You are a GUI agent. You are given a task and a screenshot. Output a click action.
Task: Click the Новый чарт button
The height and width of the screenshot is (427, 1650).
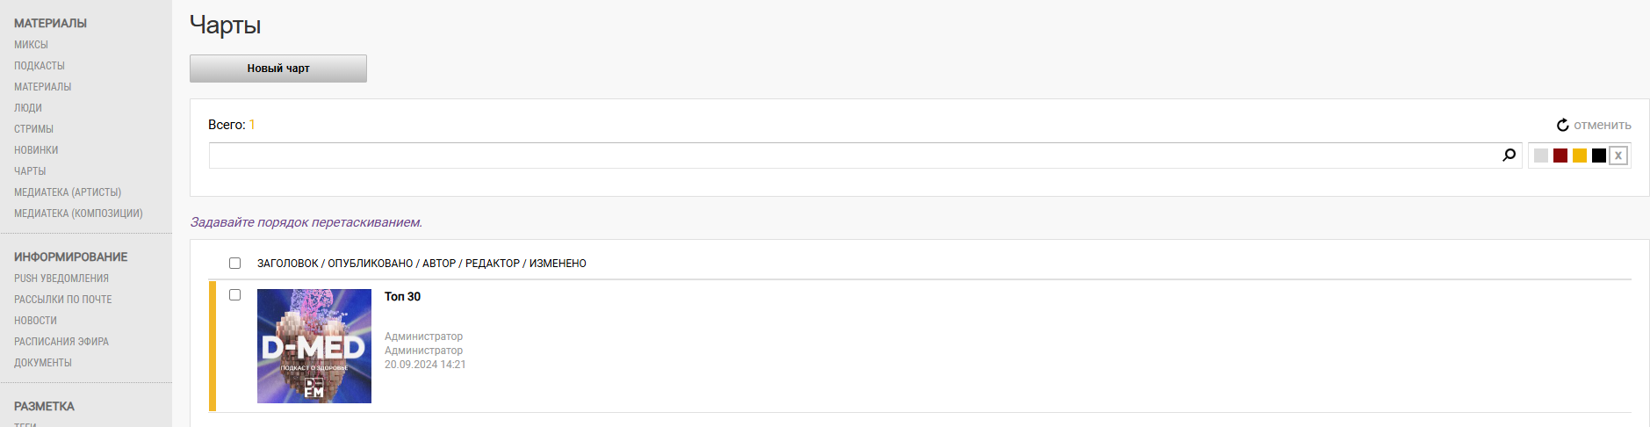[x=278, y=69]
